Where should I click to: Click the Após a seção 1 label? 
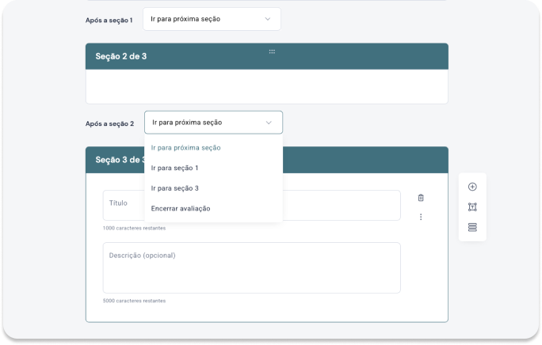[x=109, y=19]
